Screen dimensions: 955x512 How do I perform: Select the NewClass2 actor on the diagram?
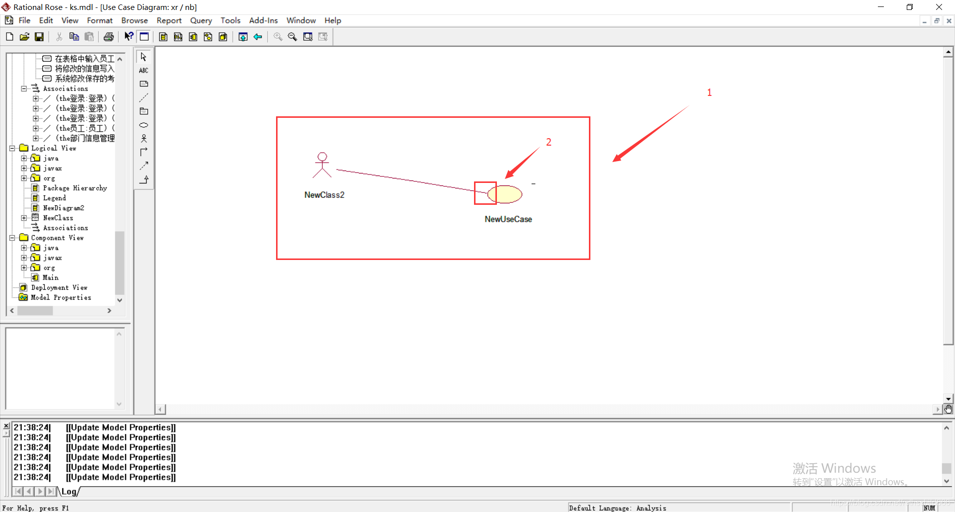tap(322, 165)
